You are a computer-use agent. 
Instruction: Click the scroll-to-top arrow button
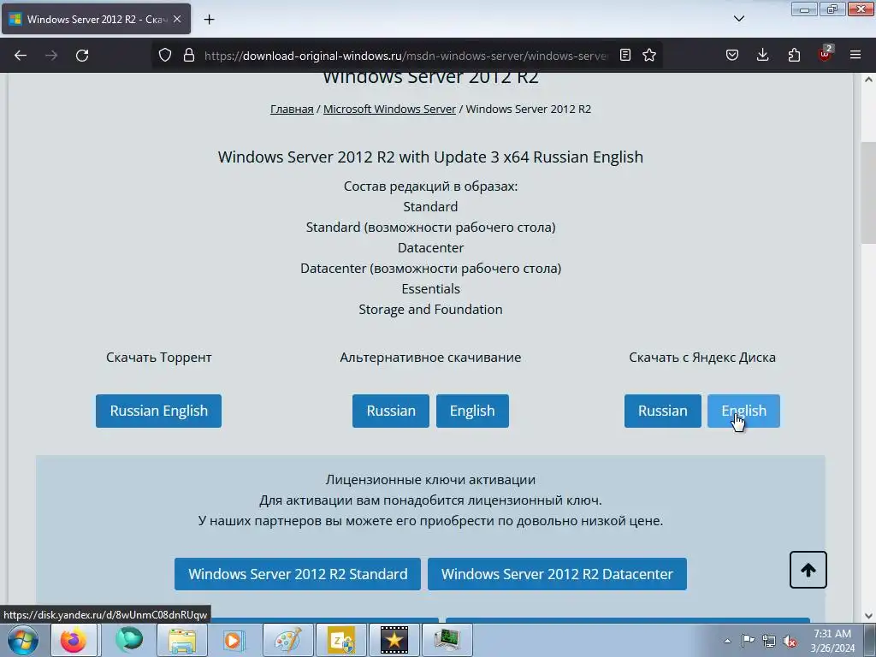pyautogui.click(x=808, y=570)
